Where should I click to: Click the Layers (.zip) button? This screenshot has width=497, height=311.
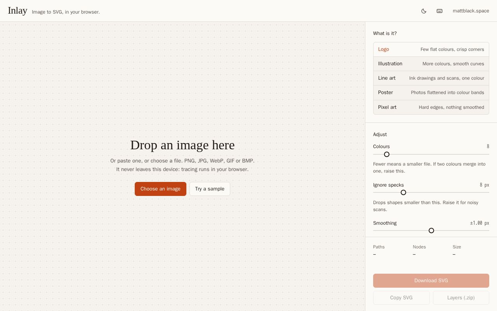461,298
